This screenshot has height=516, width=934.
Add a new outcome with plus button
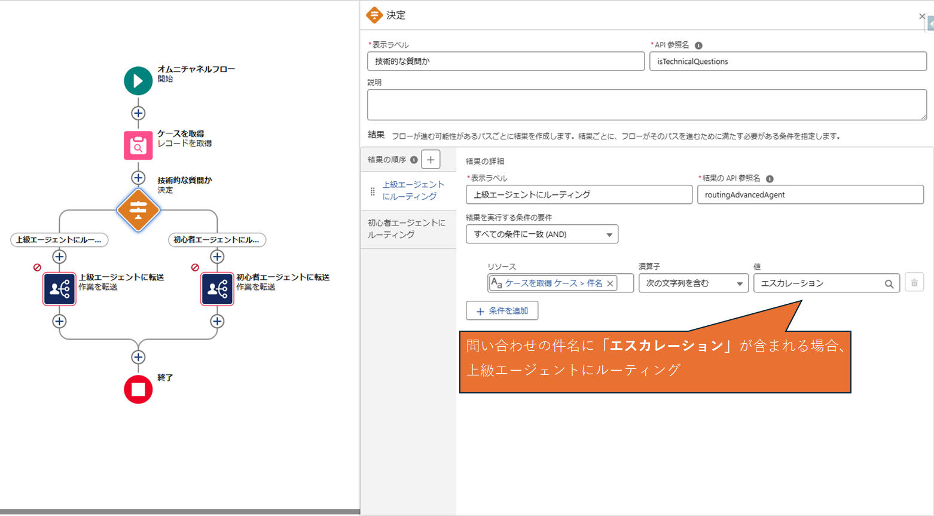(x=431, y=160)
